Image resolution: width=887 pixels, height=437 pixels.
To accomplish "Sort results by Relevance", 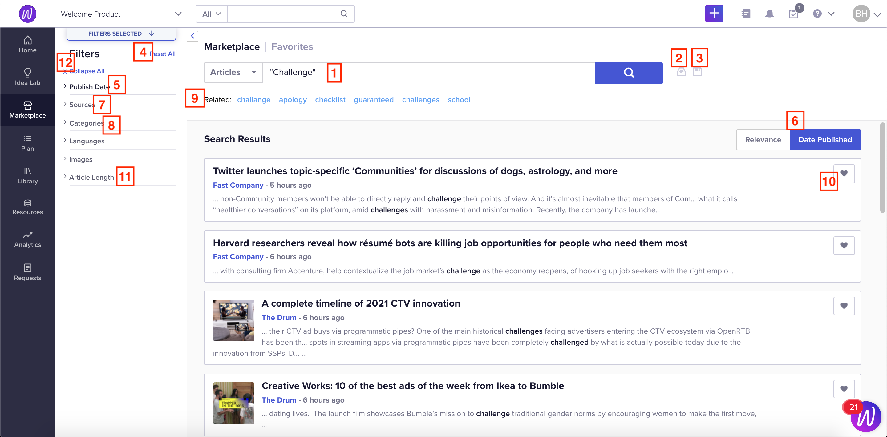I will [763, 140].
